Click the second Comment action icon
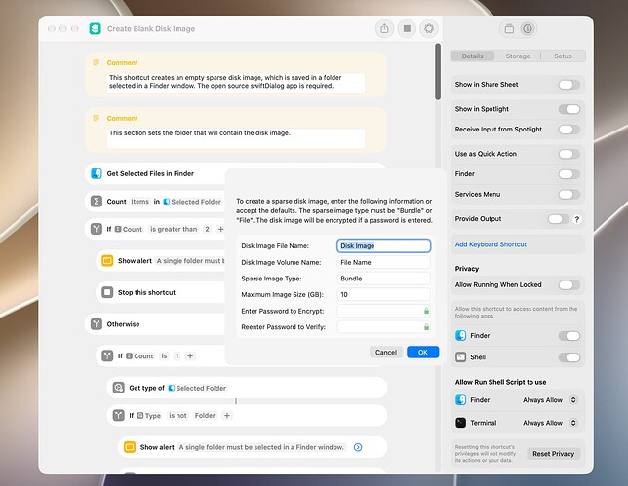Screen dimensions: 628x486 point(97,118)
